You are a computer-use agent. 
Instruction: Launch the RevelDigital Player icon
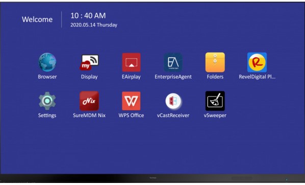(257, 62)
